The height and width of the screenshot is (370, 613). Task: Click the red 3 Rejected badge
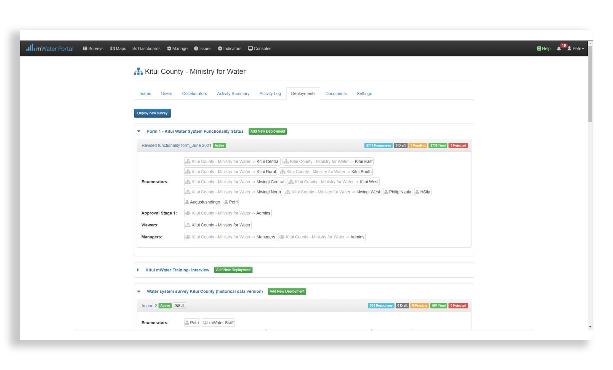[458, 146]
